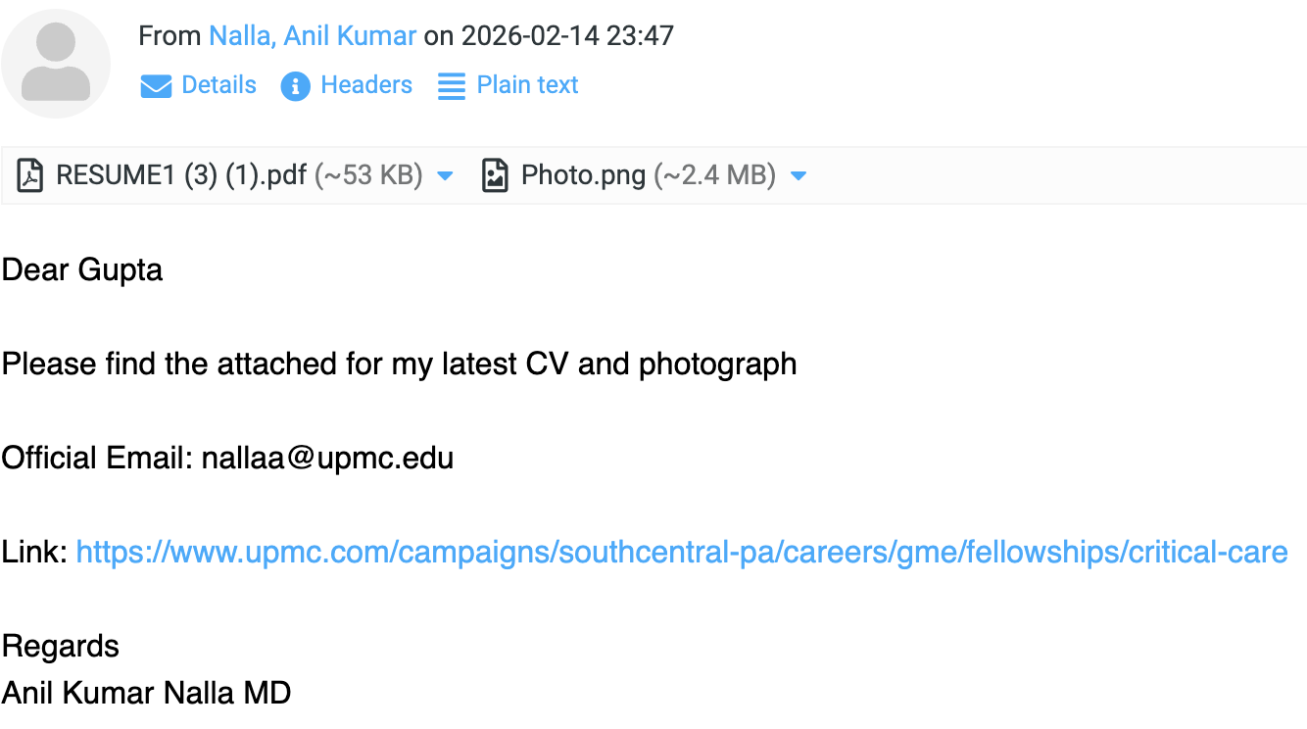Image resolution: width=1307 pixels, height=729 pixels.
Task: Click the email address nallaa@upmc.edu
Action: pos(327,458)
